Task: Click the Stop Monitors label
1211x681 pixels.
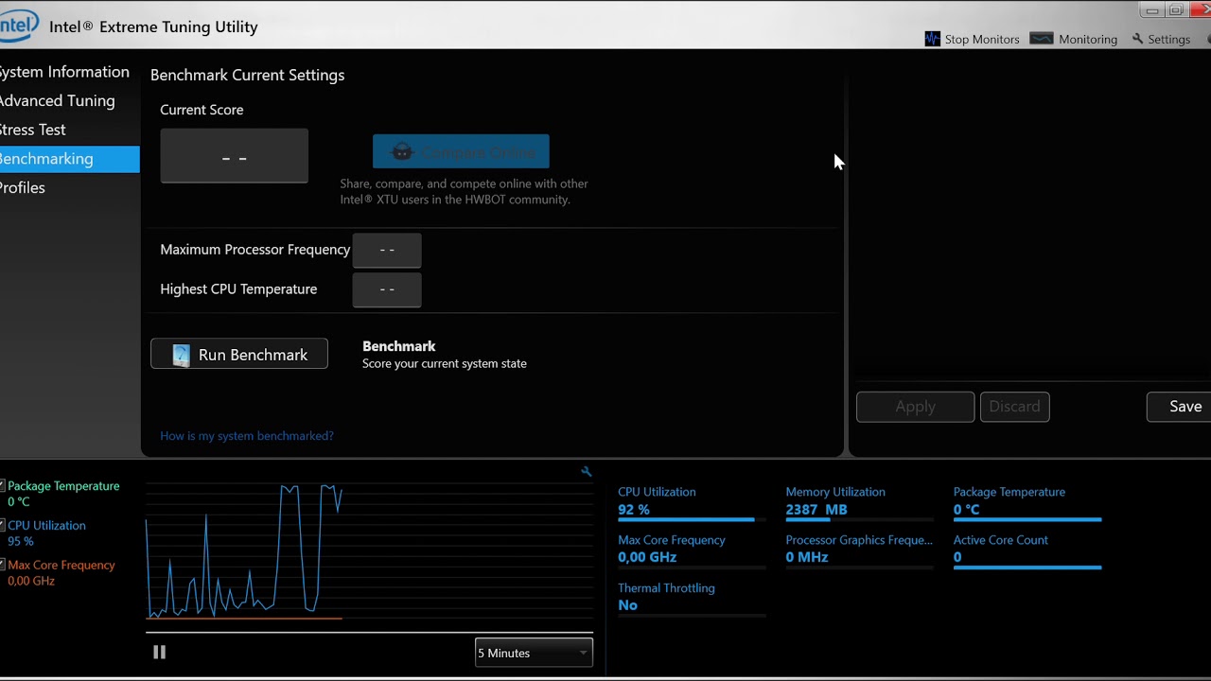Action: pos(982,40)
